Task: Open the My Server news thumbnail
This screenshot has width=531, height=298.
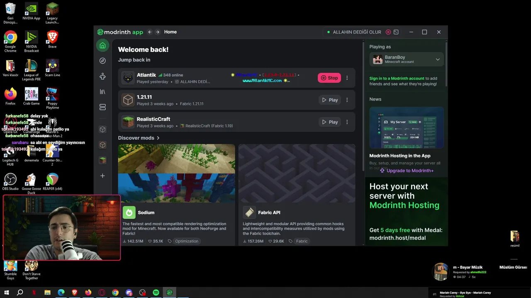Action: [407, 127]
